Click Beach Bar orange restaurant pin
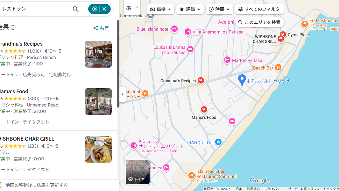The height and width of the screenshot is (191, 339). (278, 67)
